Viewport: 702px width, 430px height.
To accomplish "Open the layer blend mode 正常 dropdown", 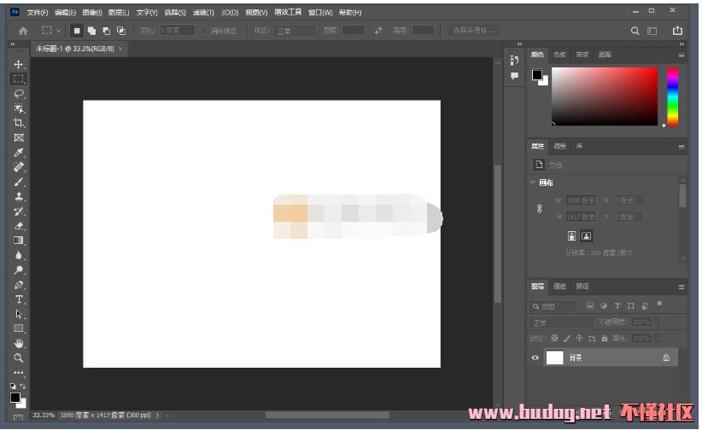I will point(562,322).
